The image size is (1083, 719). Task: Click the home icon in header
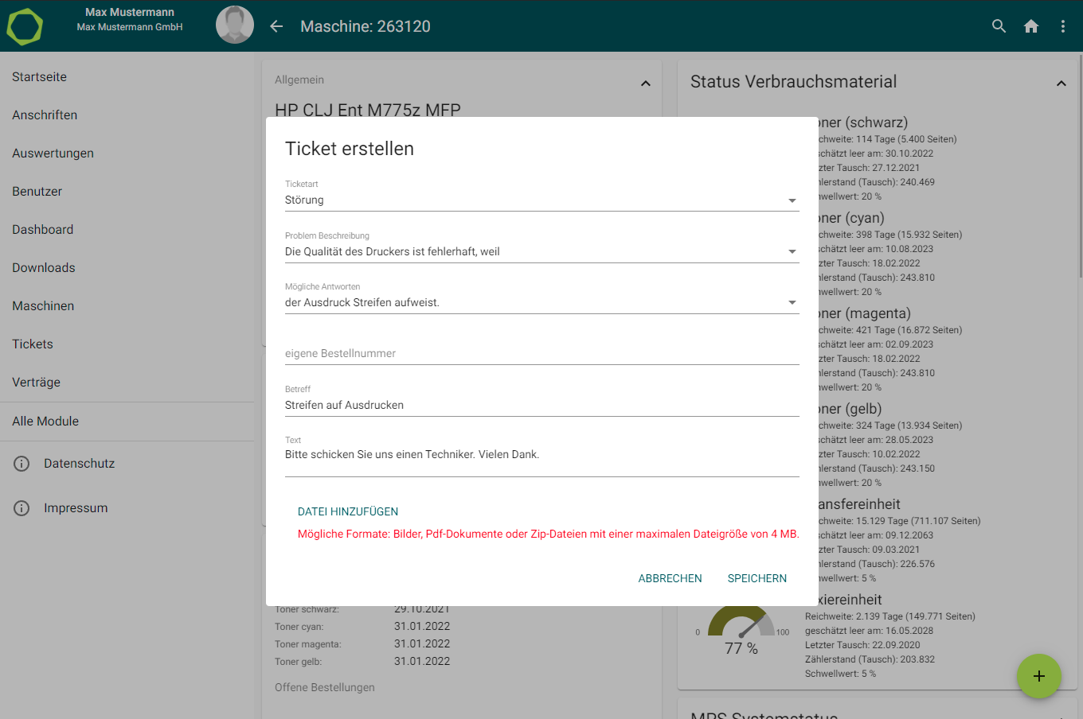click(x=1031, y=26)
